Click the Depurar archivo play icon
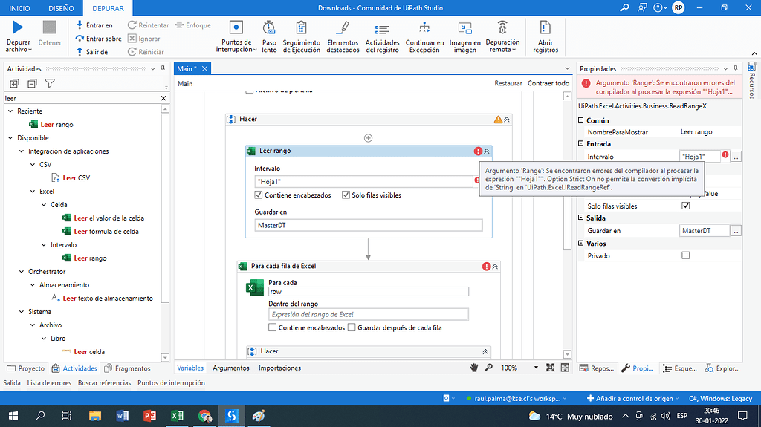761x427 pixels. (18, 27)
